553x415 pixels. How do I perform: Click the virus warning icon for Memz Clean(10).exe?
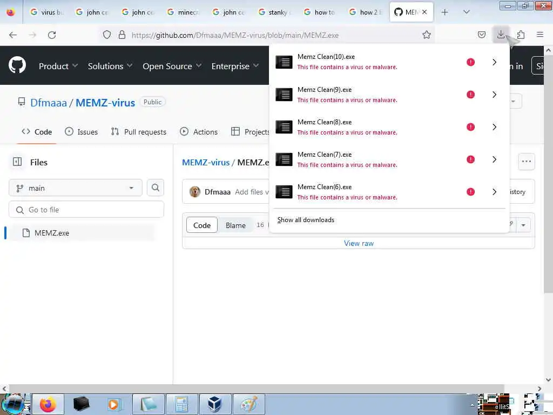pyautogui.click(x=470, y=62)
